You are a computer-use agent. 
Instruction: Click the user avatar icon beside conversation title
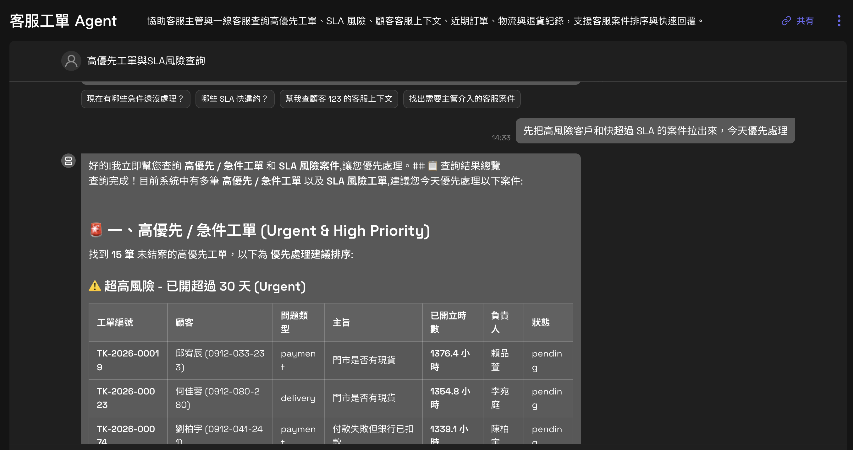tap(71, 61)
